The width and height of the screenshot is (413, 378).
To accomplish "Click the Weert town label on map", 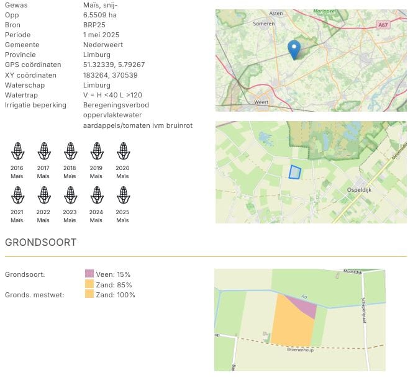I will click(261, 102).
